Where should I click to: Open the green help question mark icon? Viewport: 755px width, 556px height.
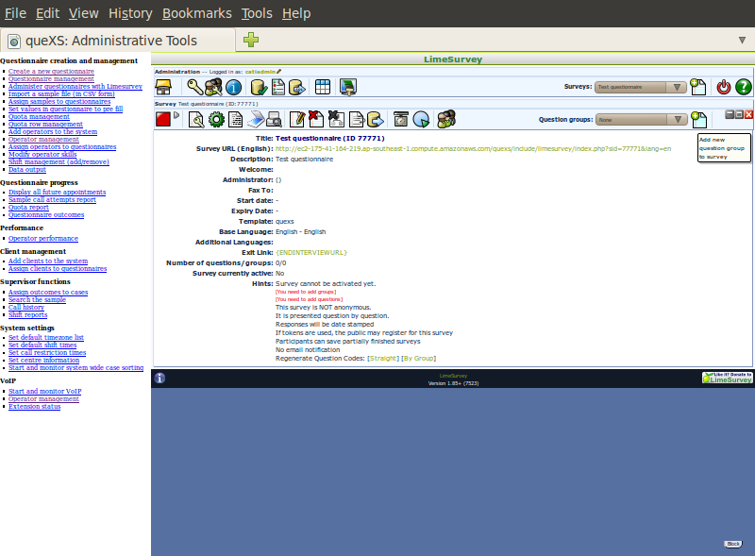[743, 87]
